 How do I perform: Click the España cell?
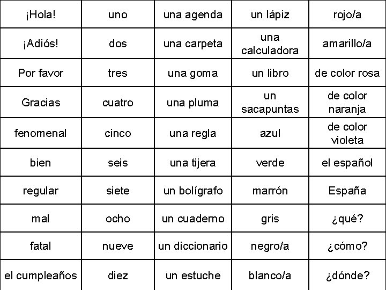tap(347, 190)
